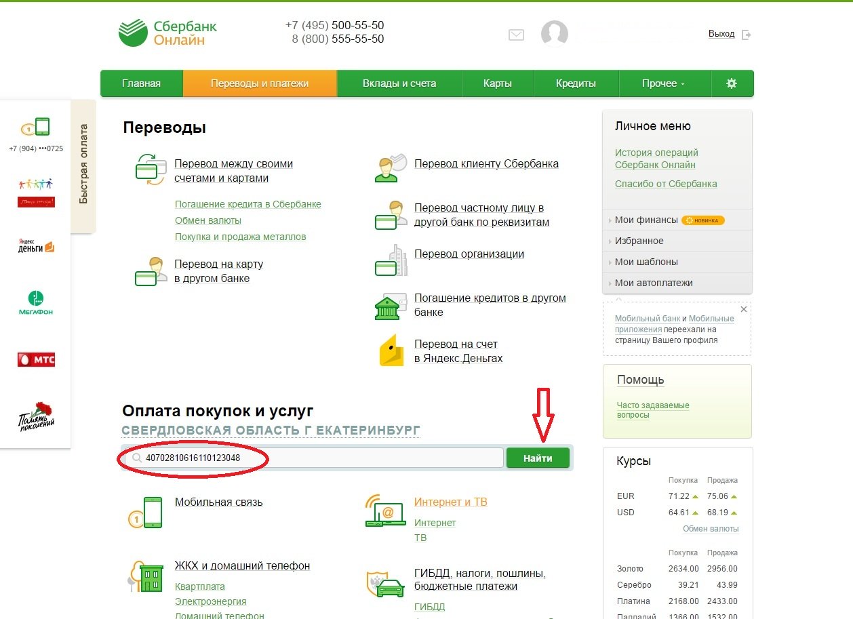Switch to Вклады и счета tab
The height and width of the screenshot is (619, 853).
399,83
